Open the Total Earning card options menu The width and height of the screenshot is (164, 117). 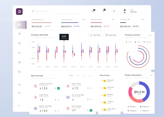point(84,20)
